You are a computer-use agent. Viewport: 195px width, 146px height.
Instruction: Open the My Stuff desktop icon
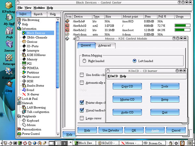pyautogui.click(x=9, y=18)
